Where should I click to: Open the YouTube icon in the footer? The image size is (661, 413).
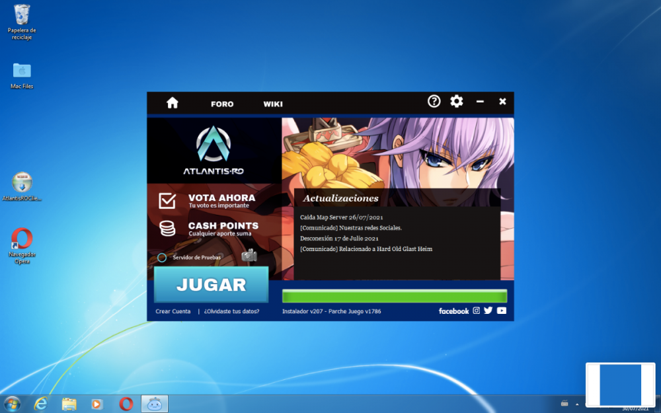pyautogui.click(x=501, y=310)
